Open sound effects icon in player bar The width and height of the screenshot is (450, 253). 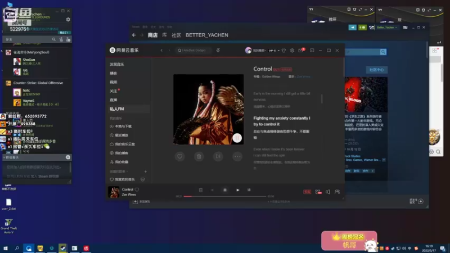[x=318, y=192]
